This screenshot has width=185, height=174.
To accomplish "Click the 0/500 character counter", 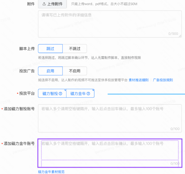I will click(173, 34).
